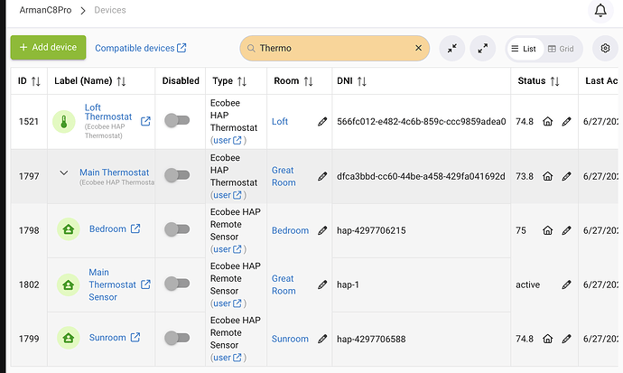Edit status pencil in row 1799
This screenshot has width=623, height=373.
(x=567, y=339)
